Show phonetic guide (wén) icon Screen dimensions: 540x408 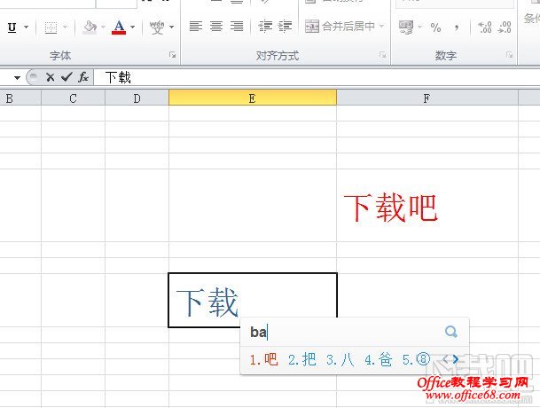click(157, 27)
